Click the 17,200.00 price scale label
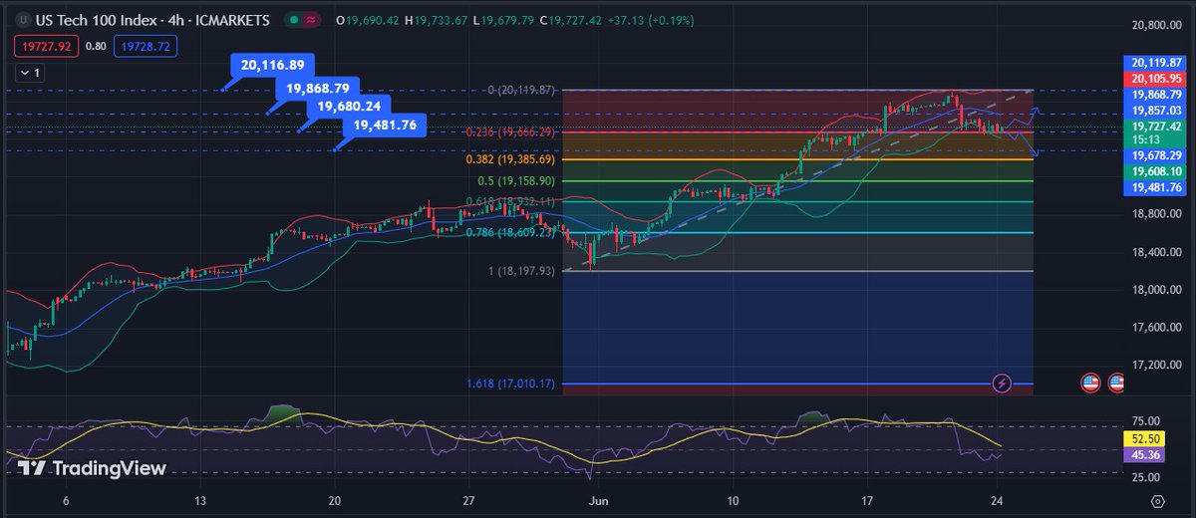 click(x=1158, y=366)
